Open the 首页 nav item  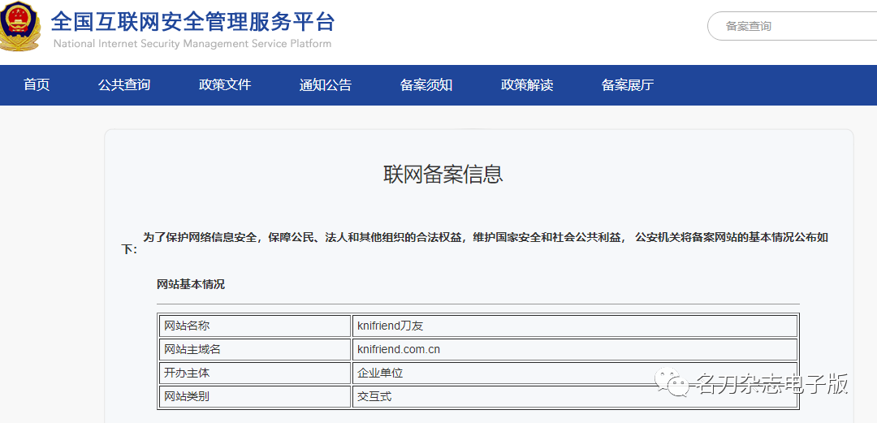37,85
